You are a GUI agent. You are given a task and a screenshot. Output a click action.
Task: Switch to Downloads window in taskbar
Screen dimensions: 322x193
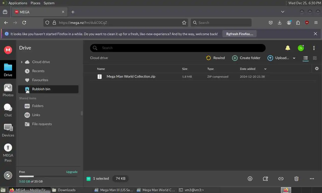point(72,190)
